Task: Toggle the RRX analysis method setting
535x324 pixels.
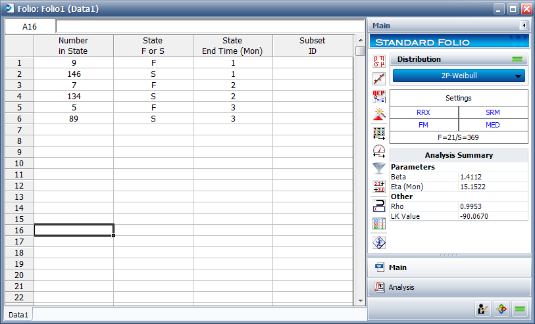Action: click(424, 112)
